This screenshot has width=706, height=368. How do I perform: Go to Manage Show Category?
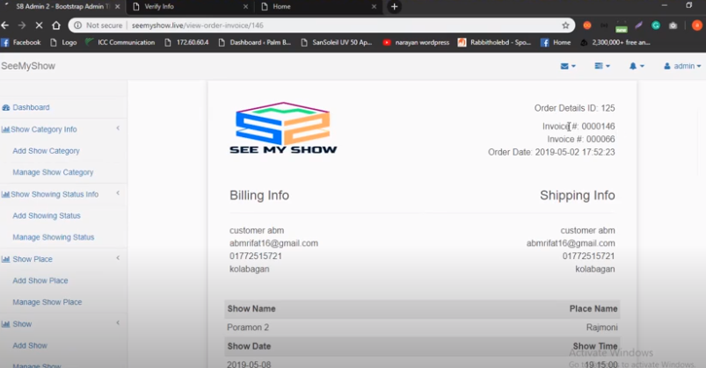pyautogui.click(x=53, y=172)
